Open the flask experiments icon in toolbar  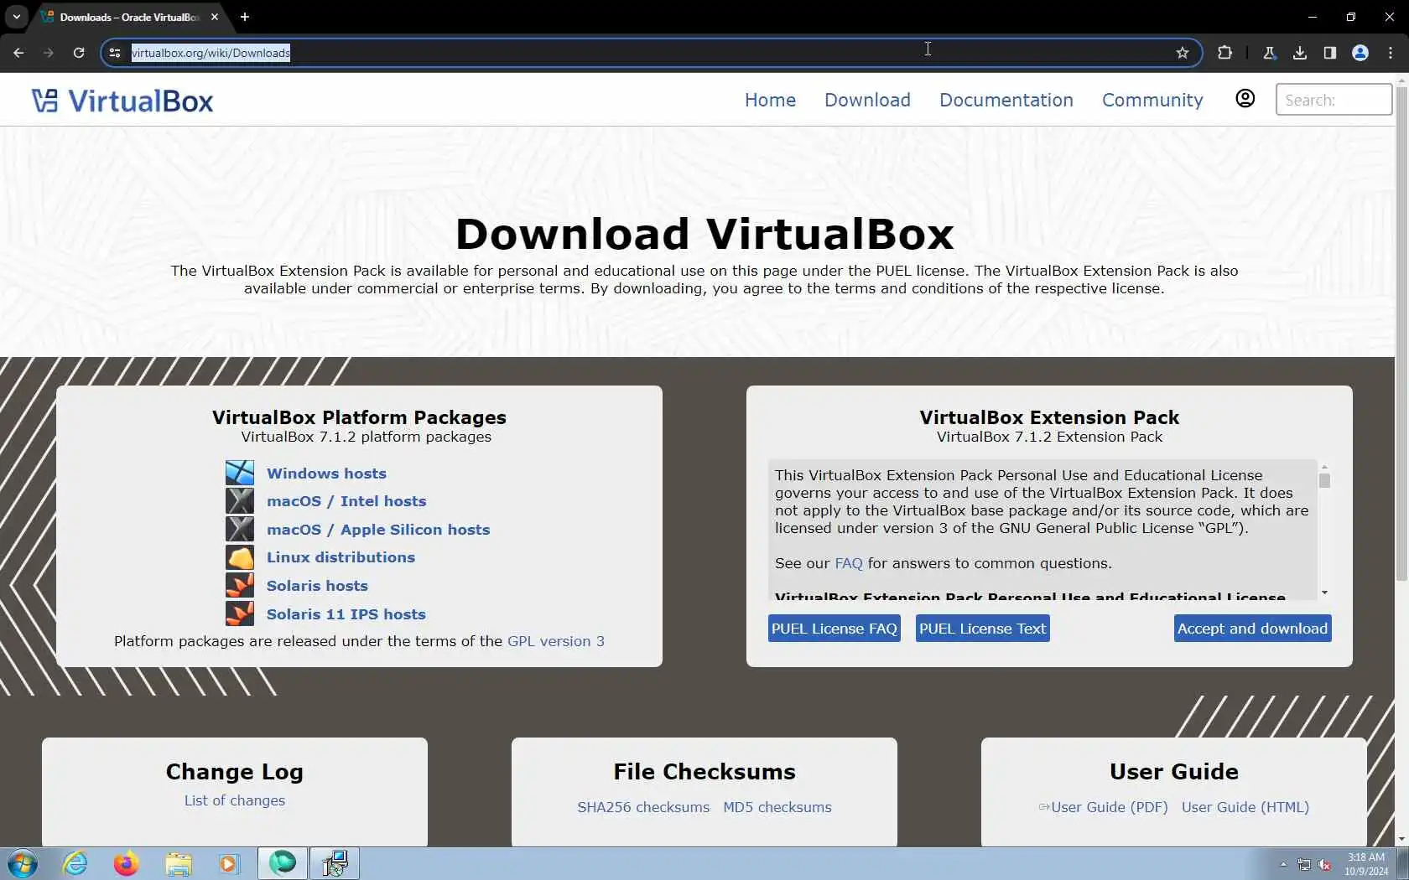(1270, 53)
